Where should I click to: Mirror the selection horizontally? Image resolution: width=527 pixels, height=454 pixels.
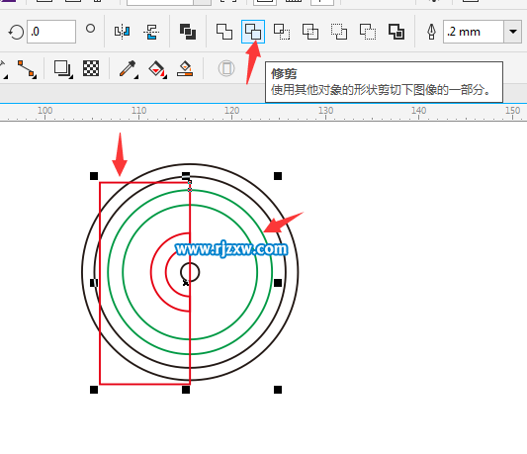pyautogui.click(x=122, y=32)
